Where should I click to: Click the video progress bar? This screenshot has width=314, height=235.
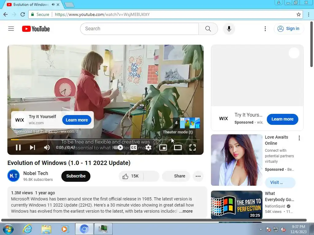(x=105, y=140)
